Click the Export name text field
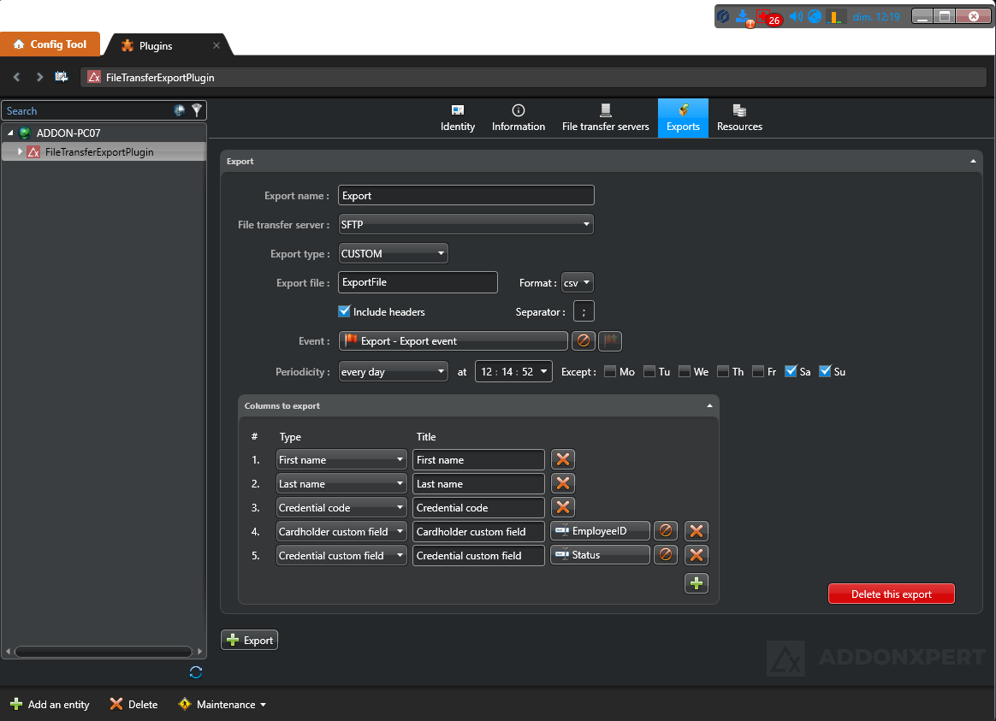996x721 pixels. (x=465, y=196)
